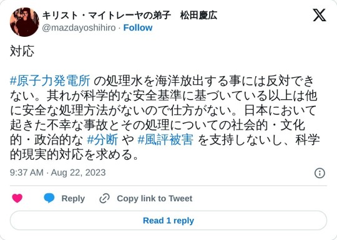The height and width of the screenshot is (240, 337).
Task: Like the tweet with heart icon
Action: [17, 198]
